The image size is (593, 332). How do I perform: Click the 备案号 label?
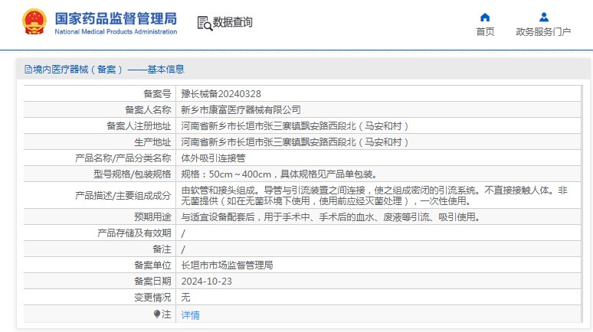click(157, 93)
